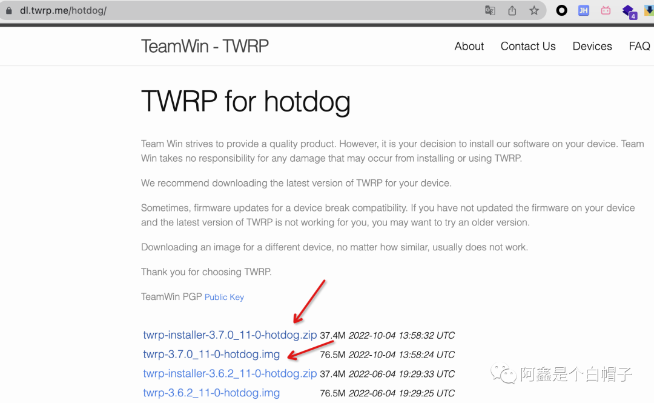
Task: Open the Contact Us menu item
Action: pyautogui.click(x=528, y=46)
